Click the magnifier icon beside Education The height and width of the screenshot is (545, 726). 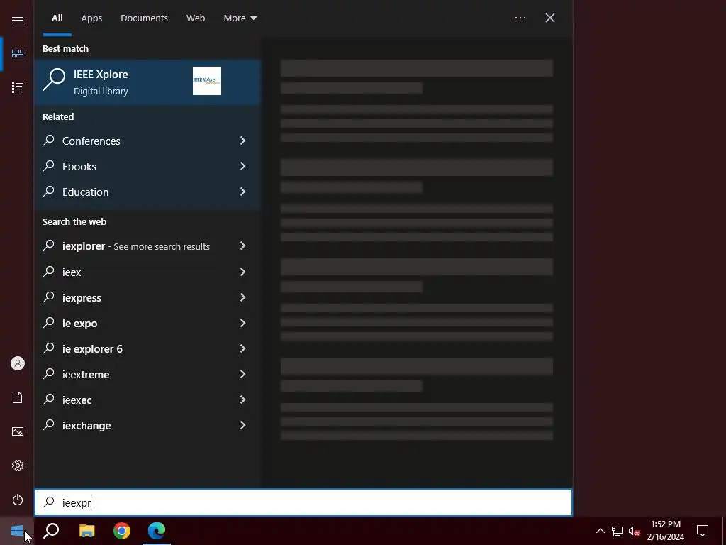tap(49, 192)
